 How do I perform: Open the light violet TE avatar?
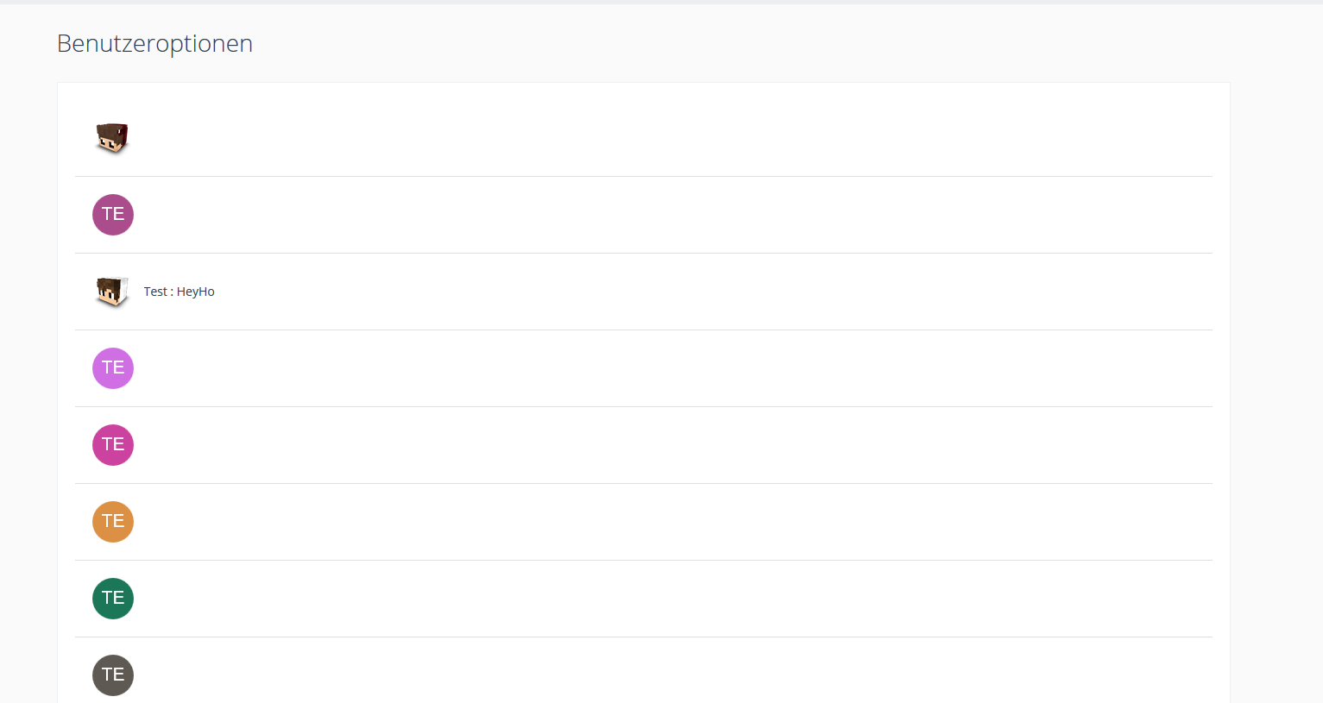coord(113,368)
